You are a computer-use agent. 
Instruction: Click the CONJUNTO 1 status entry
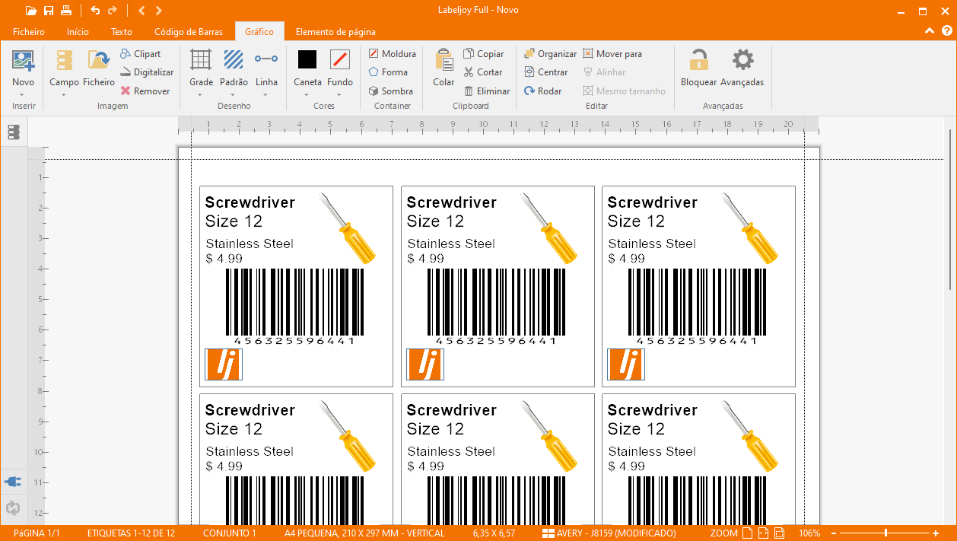[230, 533]
